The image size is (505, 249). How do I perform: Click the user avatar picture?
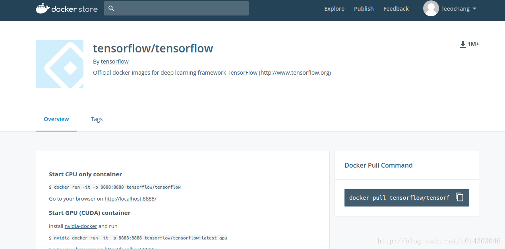431,8
